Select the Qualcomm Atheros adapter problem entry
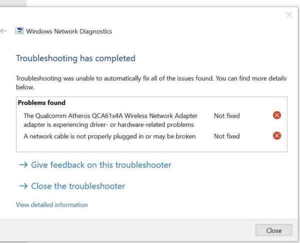The height and width of the screenshot is (243, 300). point(110,120)
